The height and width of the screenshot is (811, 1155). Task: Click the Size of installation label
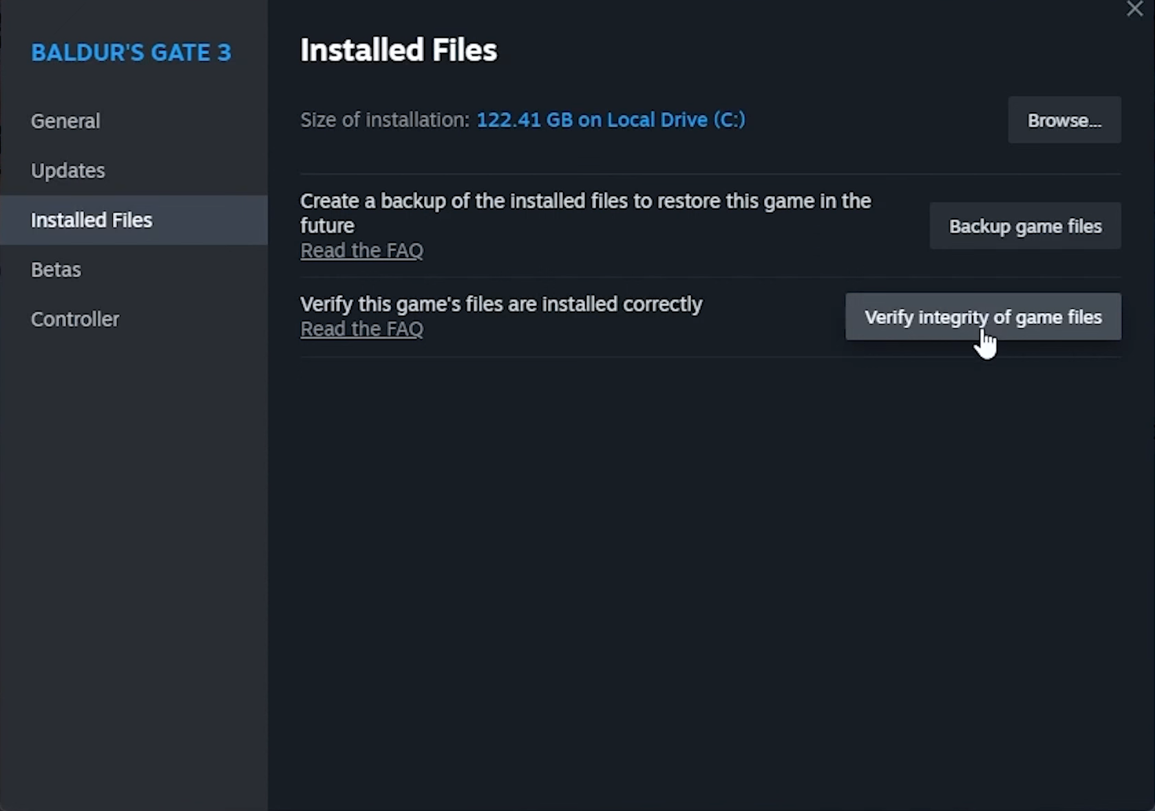point(385,120)
